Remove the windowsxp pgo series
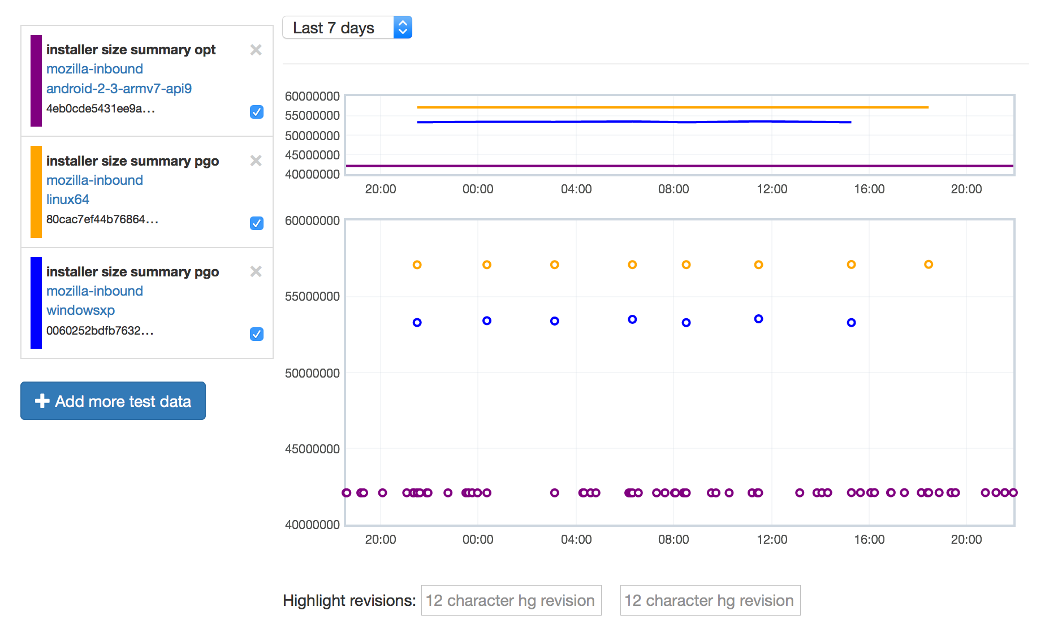 (256, 271)
